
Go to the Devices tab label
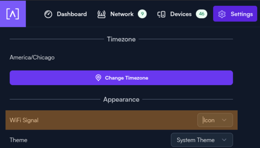click(x=181, y=14)
